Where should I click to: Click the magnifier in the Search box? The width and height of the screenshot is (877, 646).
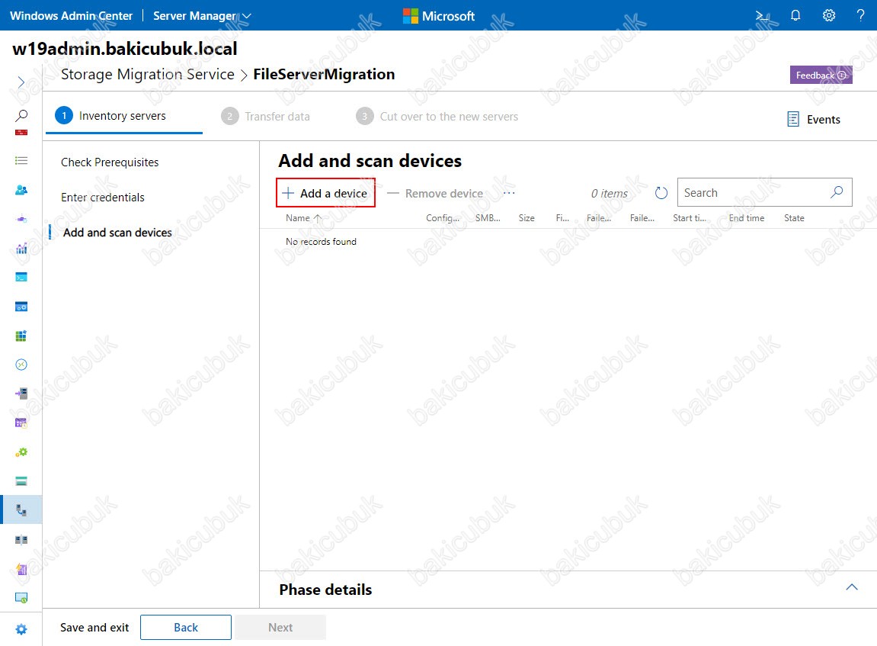837,192
